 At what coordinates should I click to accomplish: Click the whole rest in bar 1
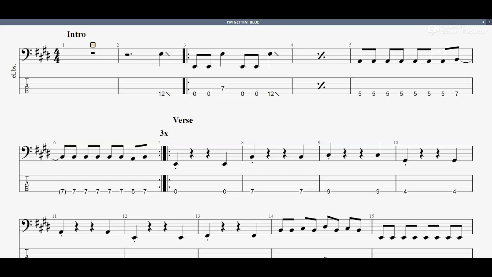click(93, 52)
